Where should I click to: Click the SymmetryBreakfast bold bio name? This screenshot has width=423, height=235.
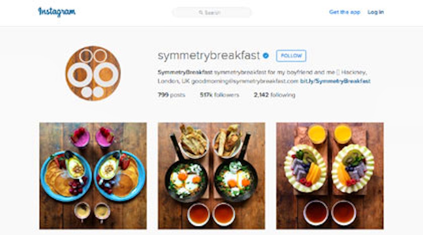pos(185,72)
